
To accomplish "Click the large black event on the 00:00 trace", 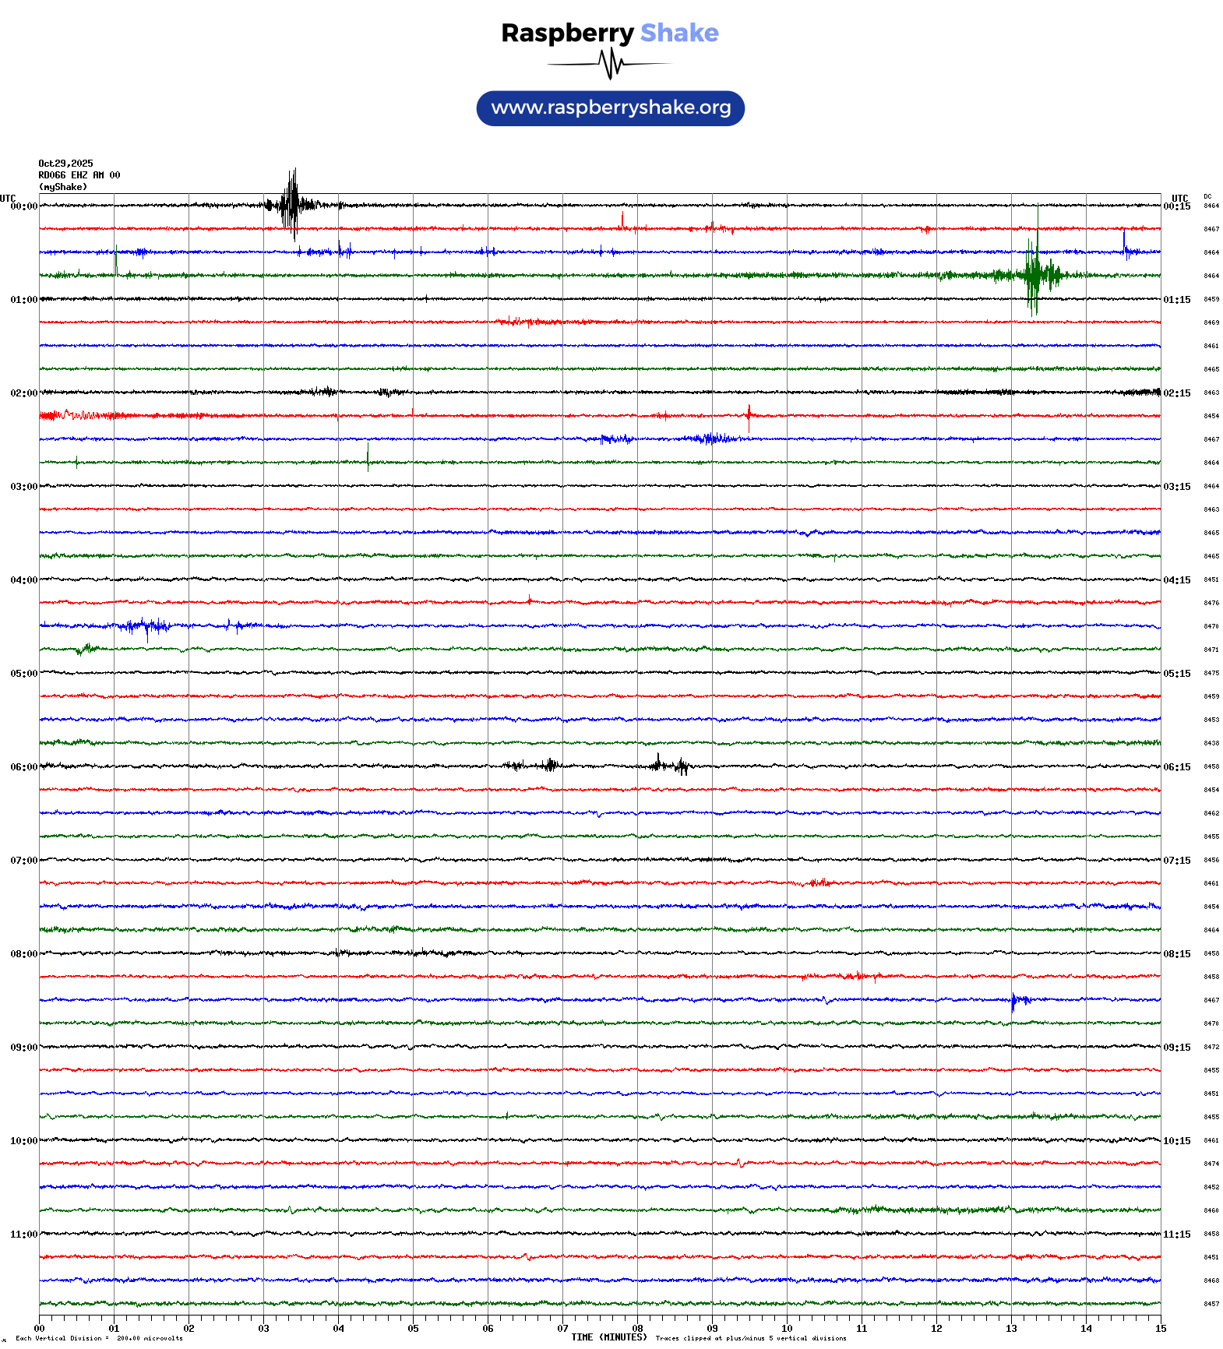I will (x=292, y=205).
